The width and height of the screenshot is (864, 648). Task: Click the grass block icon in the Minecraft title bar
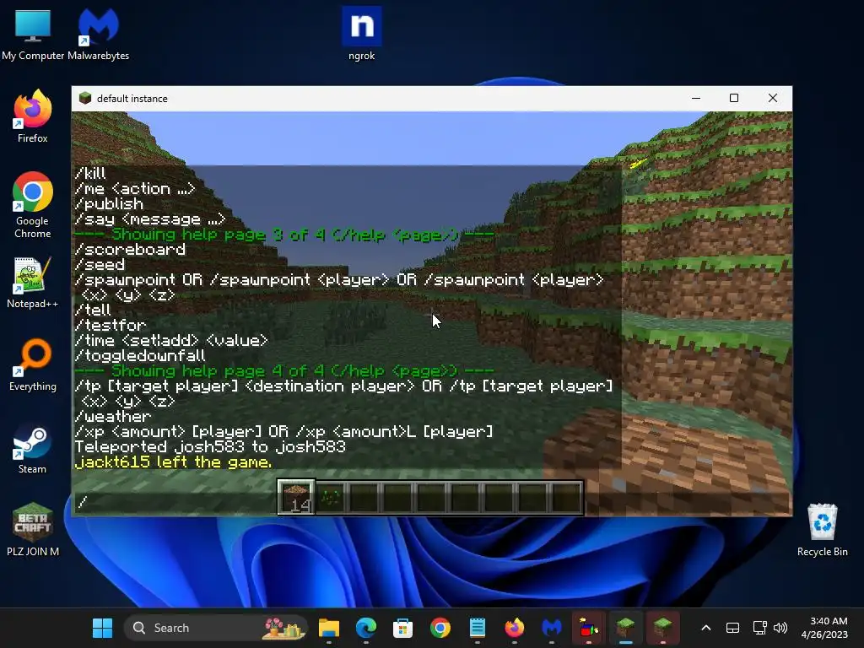(85, 98)
